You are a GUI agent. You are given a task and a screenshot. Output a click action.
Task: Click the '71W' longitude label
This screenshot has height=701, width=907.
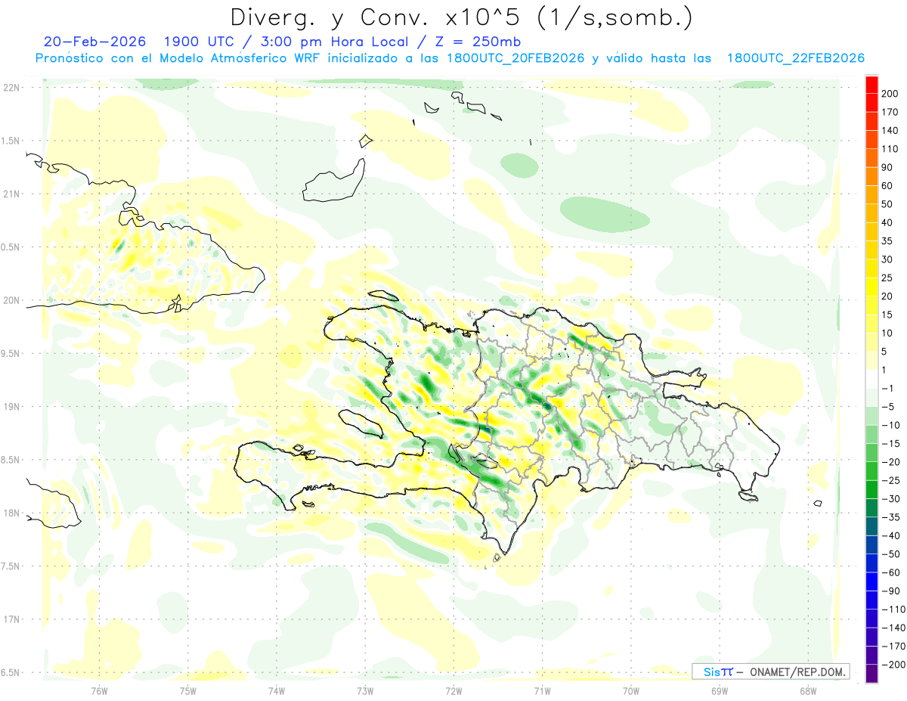coord(542,690)
